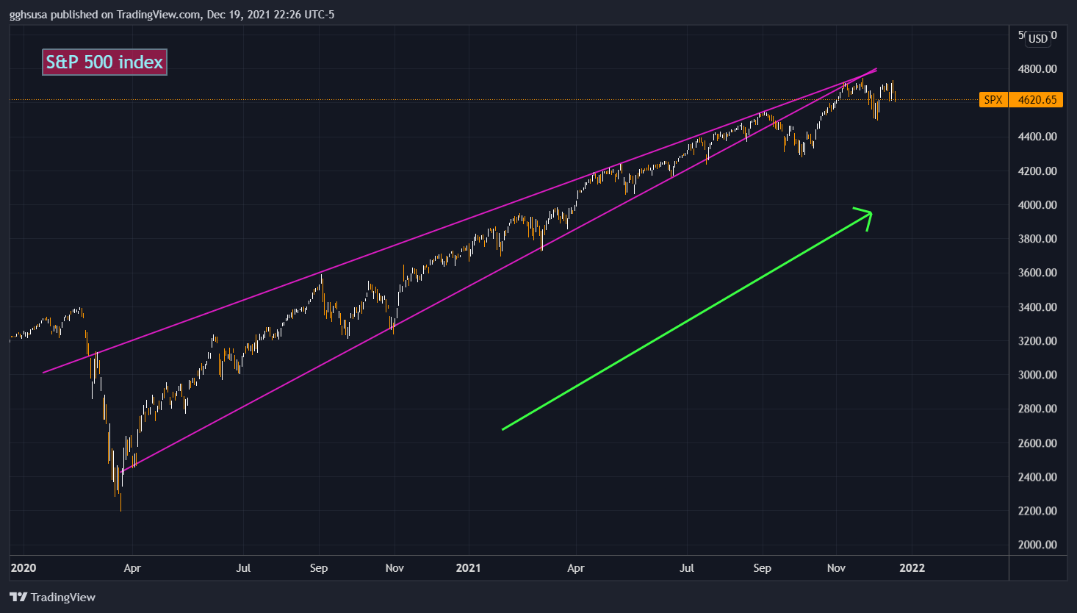
Task: Click the TradingView wordmark text
Action: click(63, 598)
